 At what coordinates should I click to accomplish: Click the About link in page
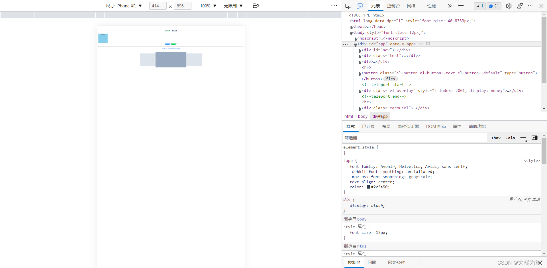point(174,30)
